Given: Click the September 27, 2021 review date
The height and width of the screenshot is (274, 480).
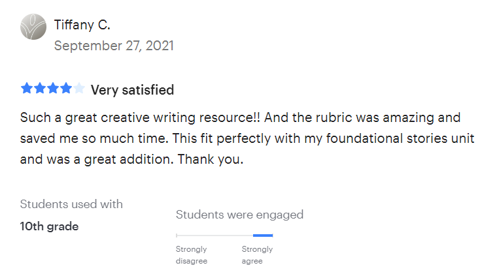Looking at the screenshot, I should (114, 46).
